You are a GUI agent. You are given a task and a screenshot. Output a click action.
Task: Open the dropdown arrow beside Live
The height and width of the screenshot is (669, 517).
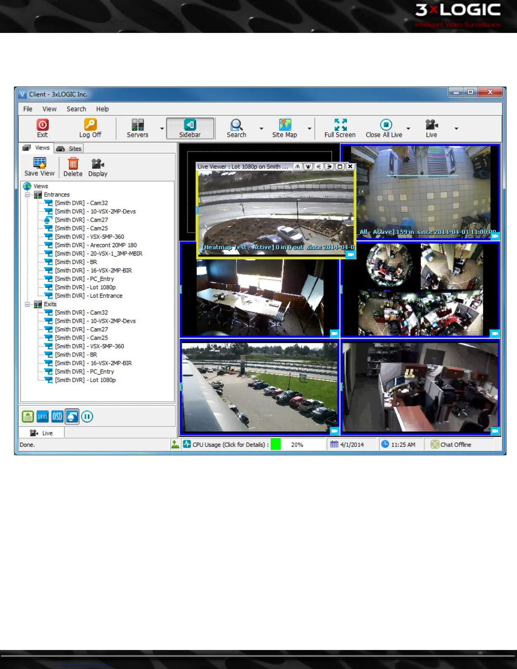(456, 128)
